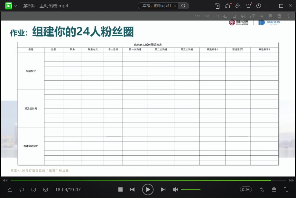Toggle the 1X original size view
Image resolution: width=296 pixels, height=198 pixels.
coord(207,16)
